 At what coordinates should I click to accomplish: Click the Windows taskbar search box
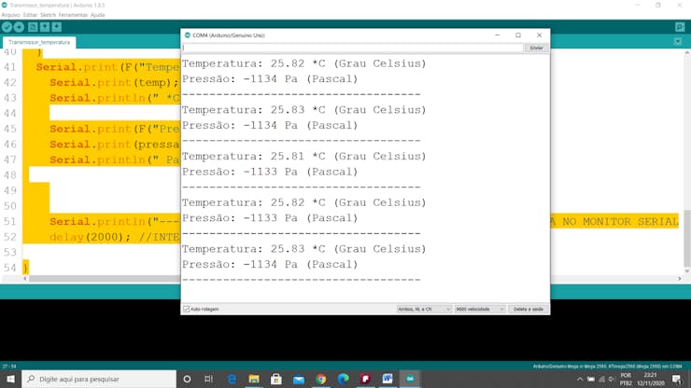click(x=99, y=380)
